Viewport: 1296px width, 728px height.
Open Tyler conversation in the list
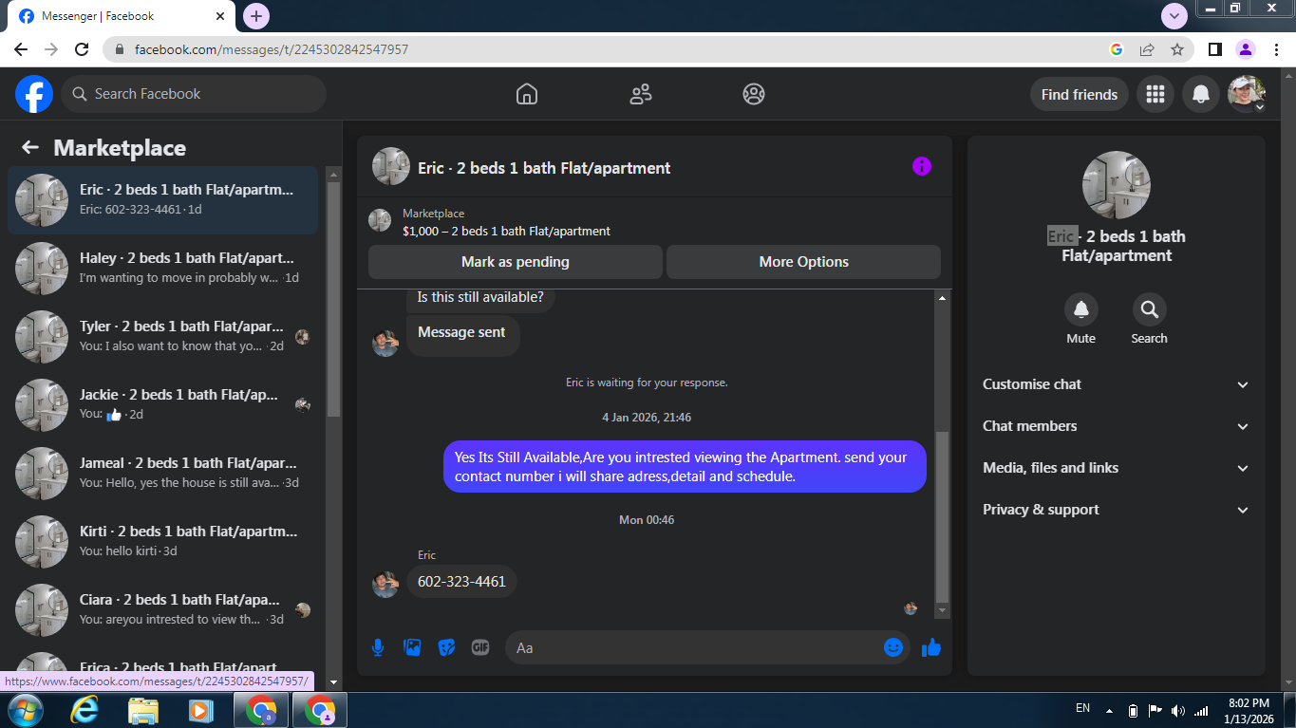point(163,336)
